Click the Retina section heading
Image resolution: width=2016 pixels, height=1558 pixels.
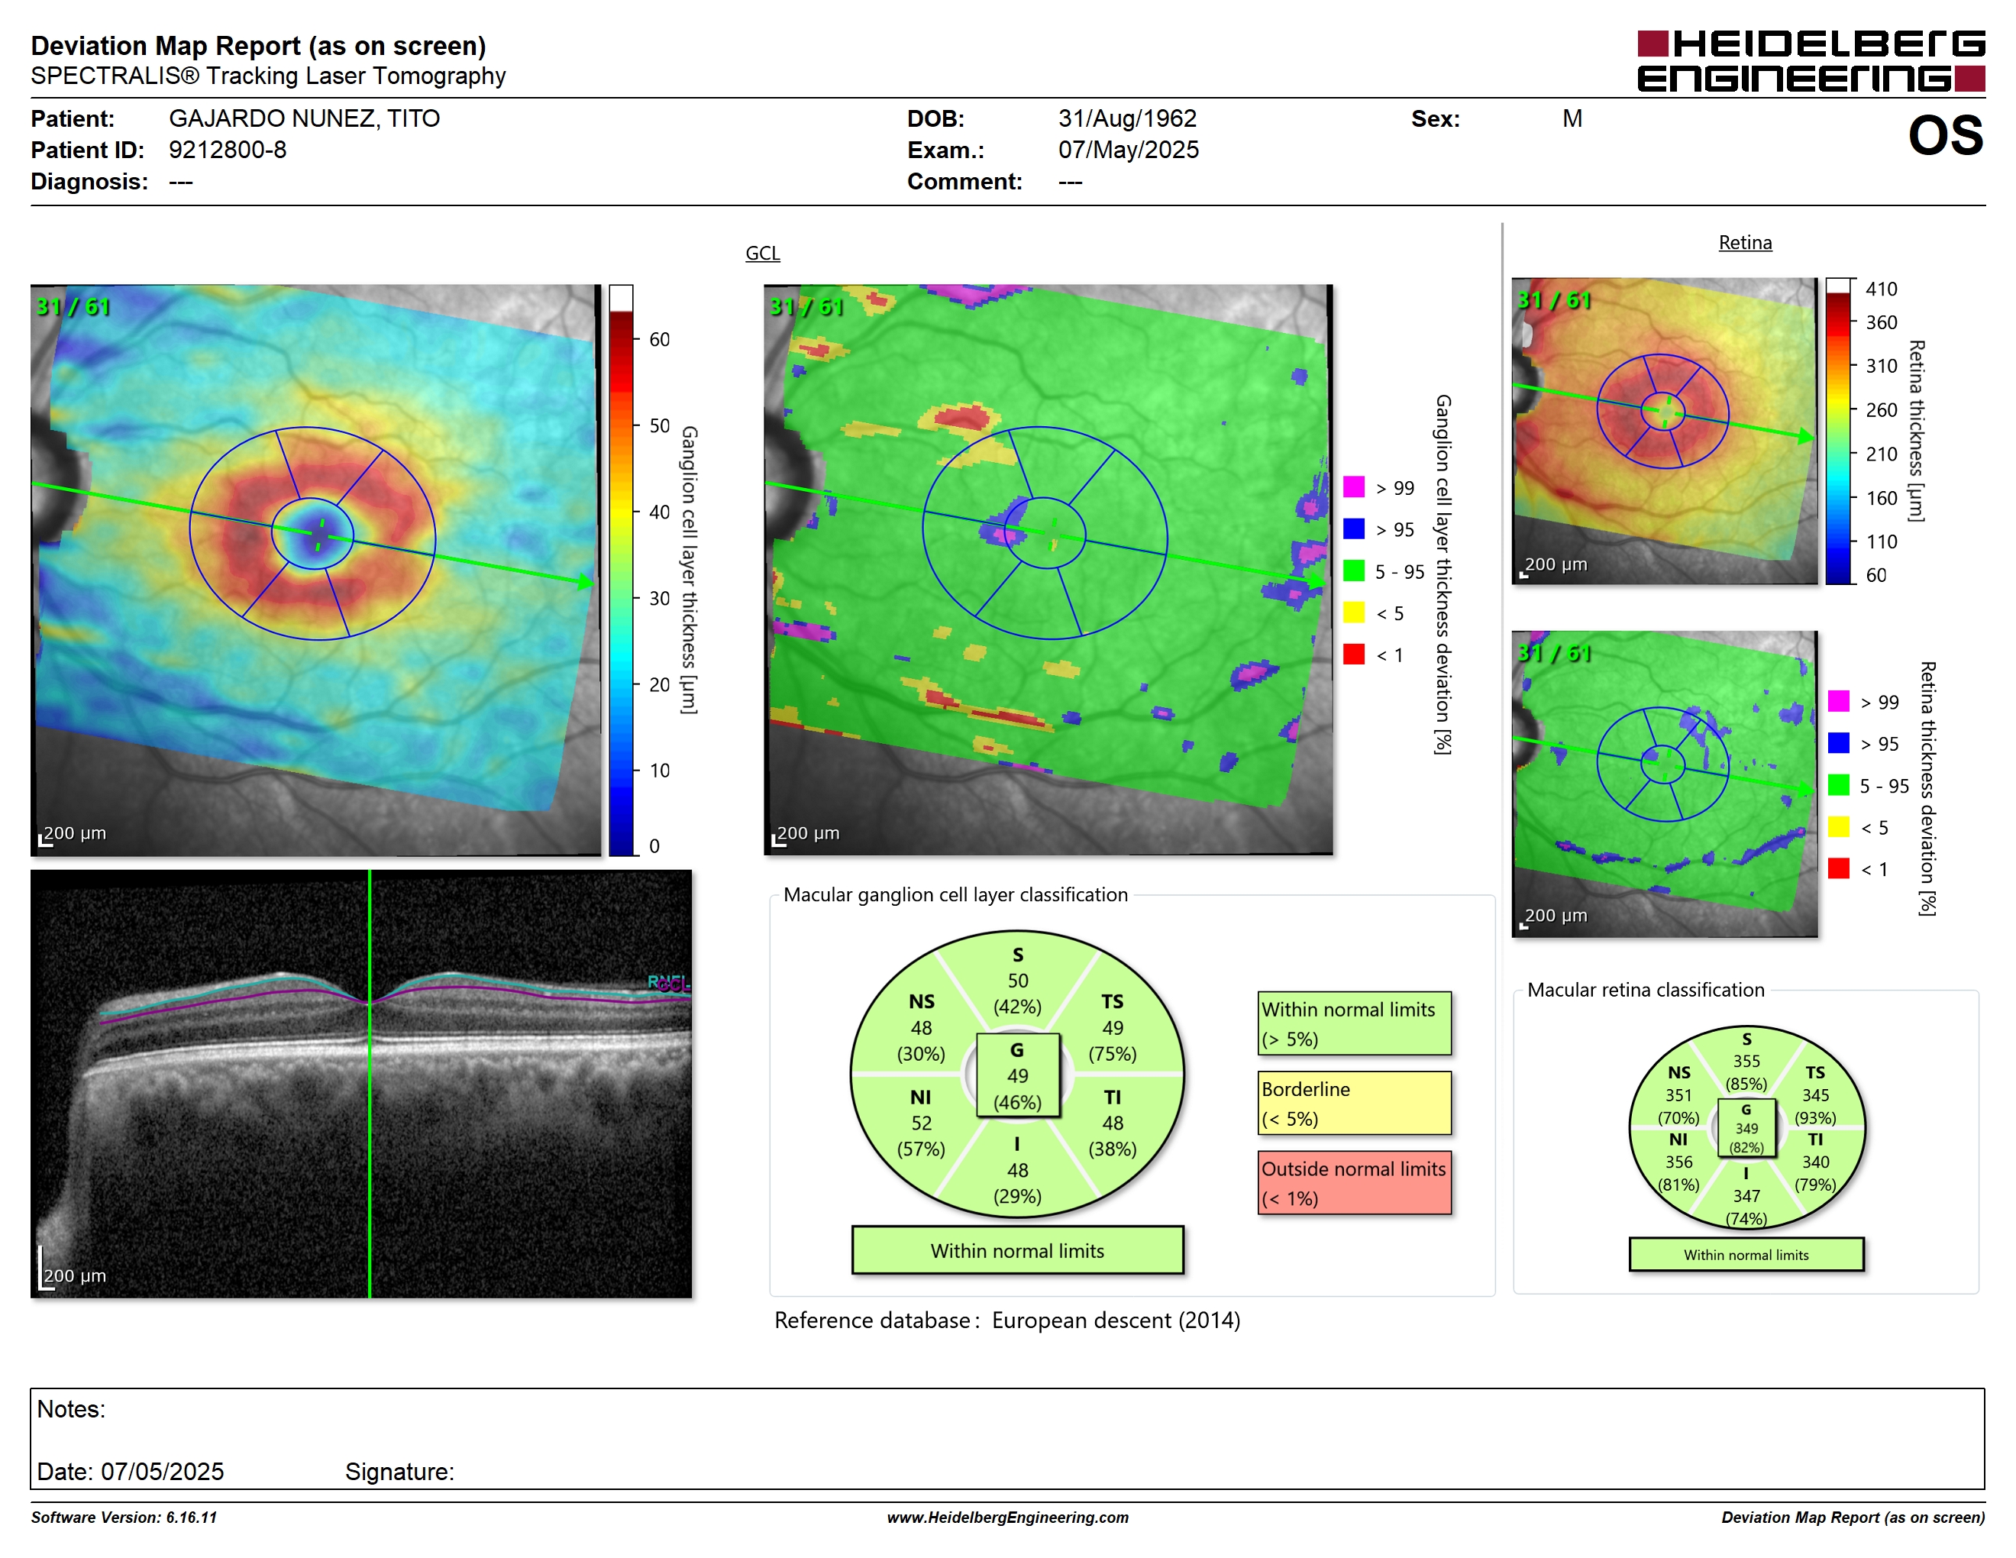pyautogui.click(x=1745, y=243)
